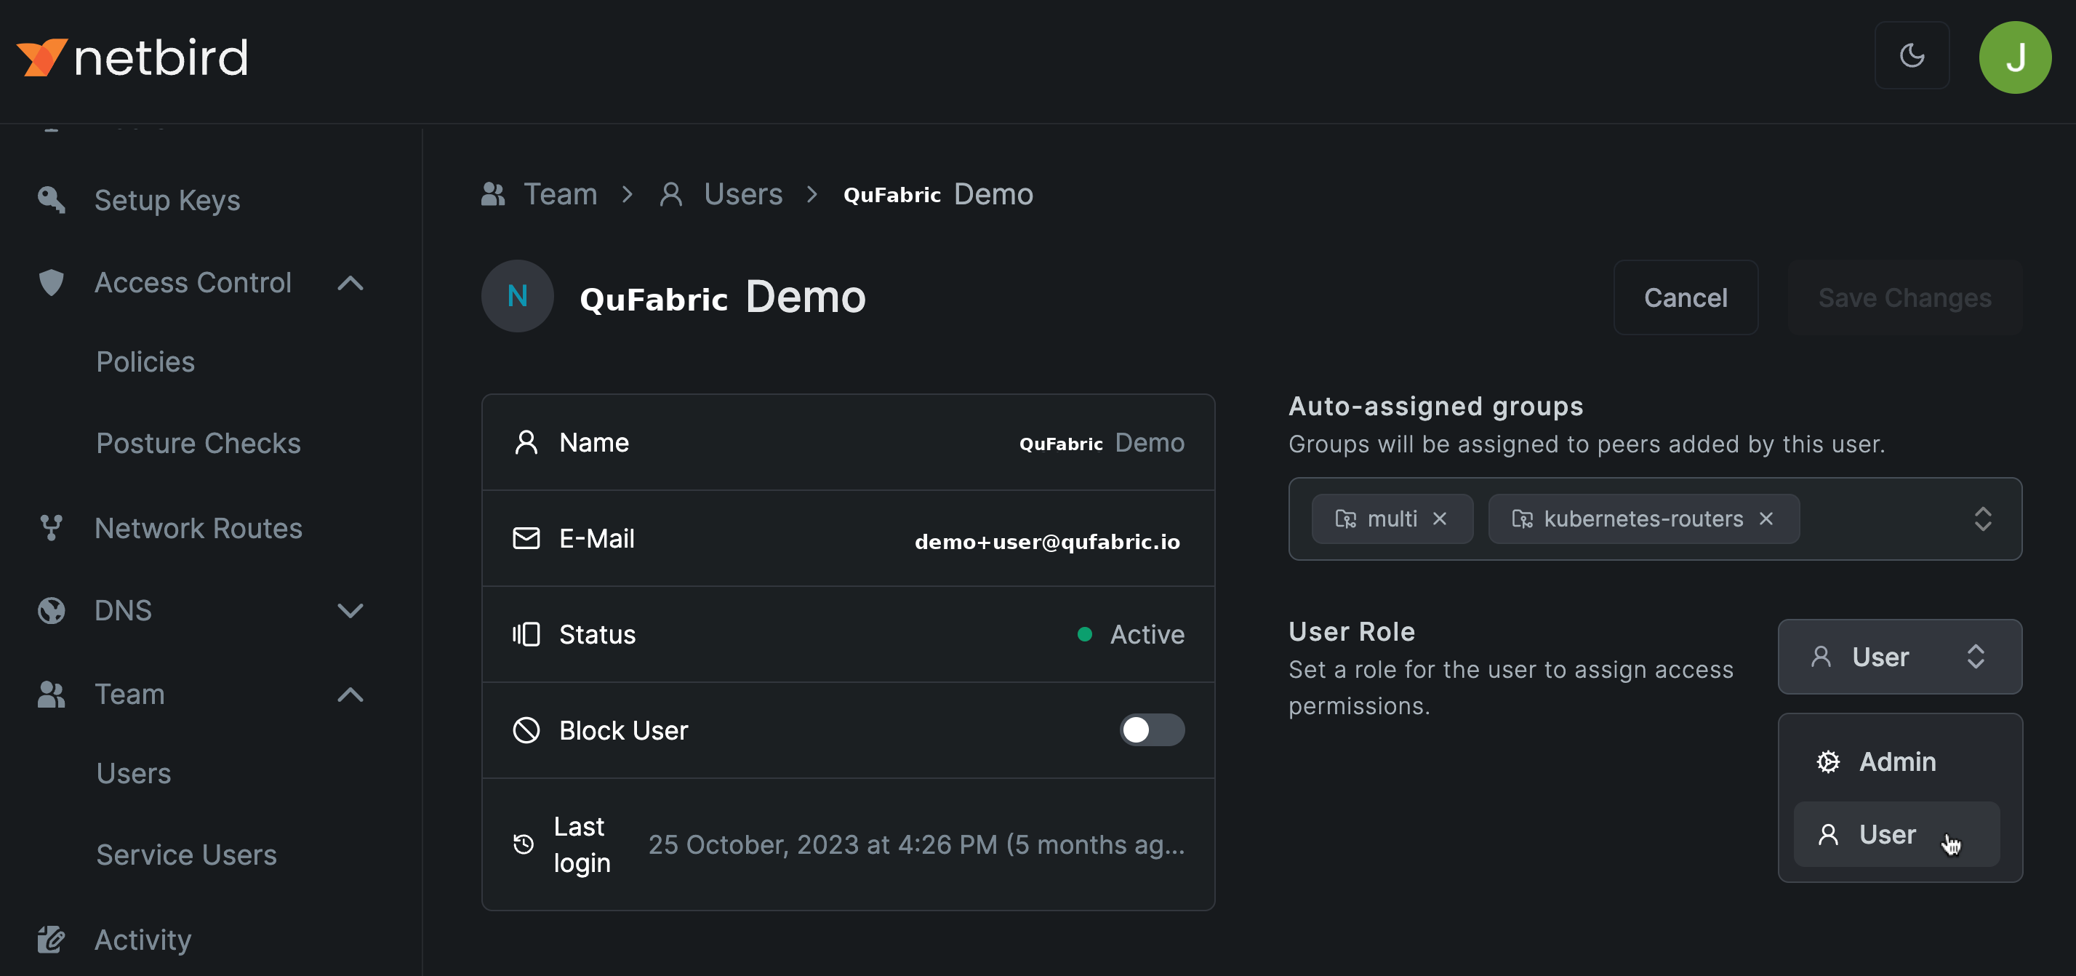Open Posture Checks in sidebar
Image resolution: width=2076 pixels, height=976 pixels.
tap(199, 443)
